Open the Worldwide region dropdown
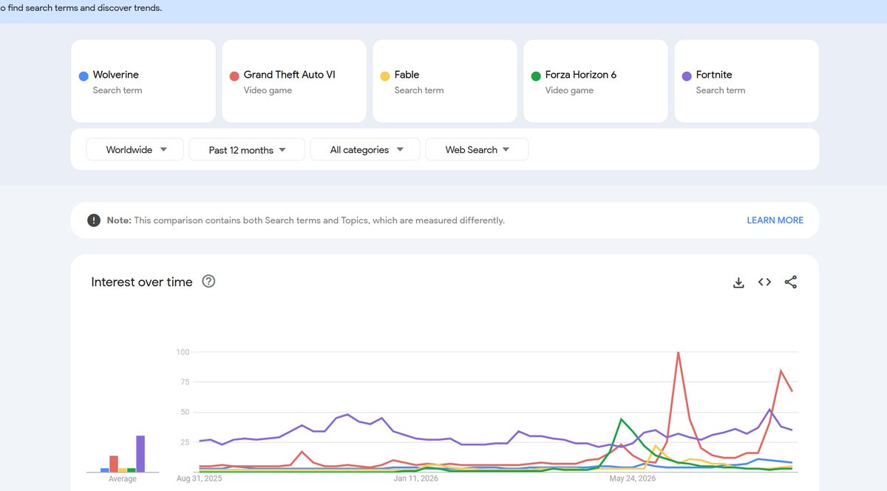Image resolution: width=887 pixels, height=491 pixels. [135, 149]
